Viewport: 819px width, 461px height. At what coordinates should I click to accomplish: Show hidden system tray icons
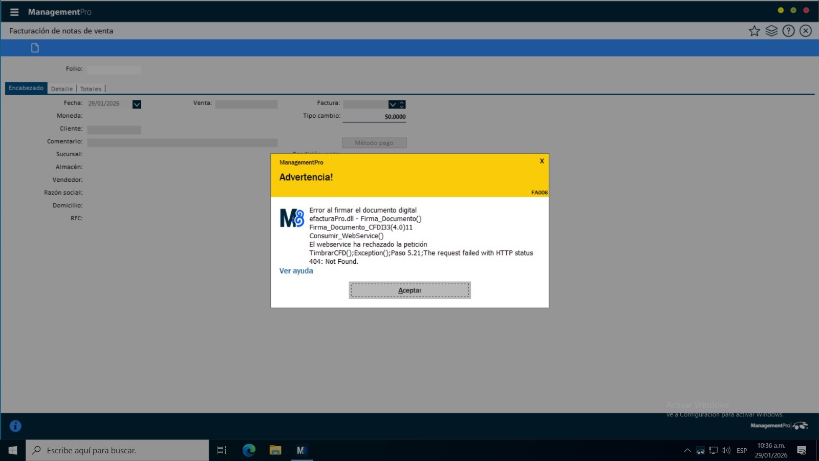687,450
